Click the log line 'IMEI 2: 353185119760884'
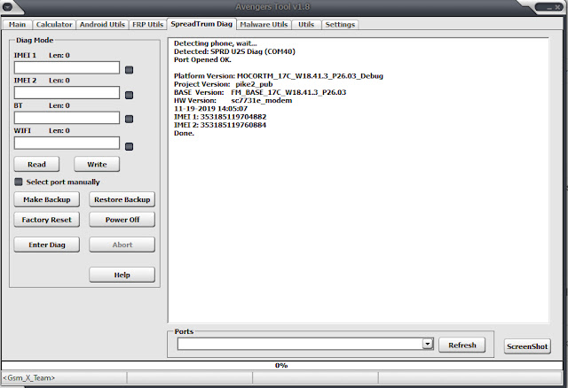 pyautogui.click(x=220, y=125)
